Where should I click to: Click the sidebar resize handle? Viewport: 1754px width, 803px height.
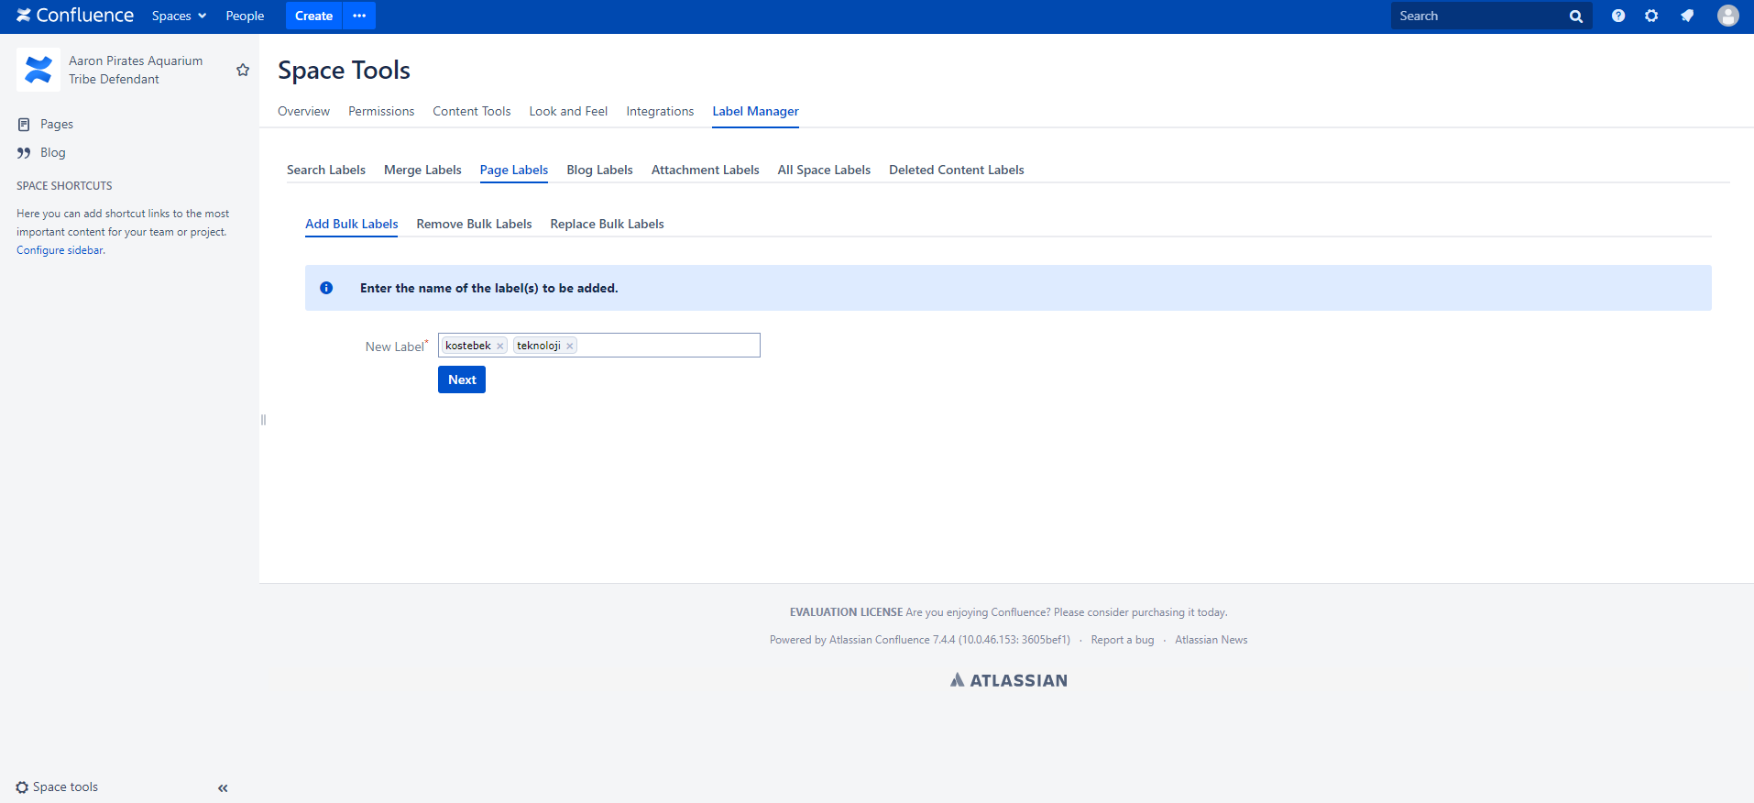pos(263,420)
